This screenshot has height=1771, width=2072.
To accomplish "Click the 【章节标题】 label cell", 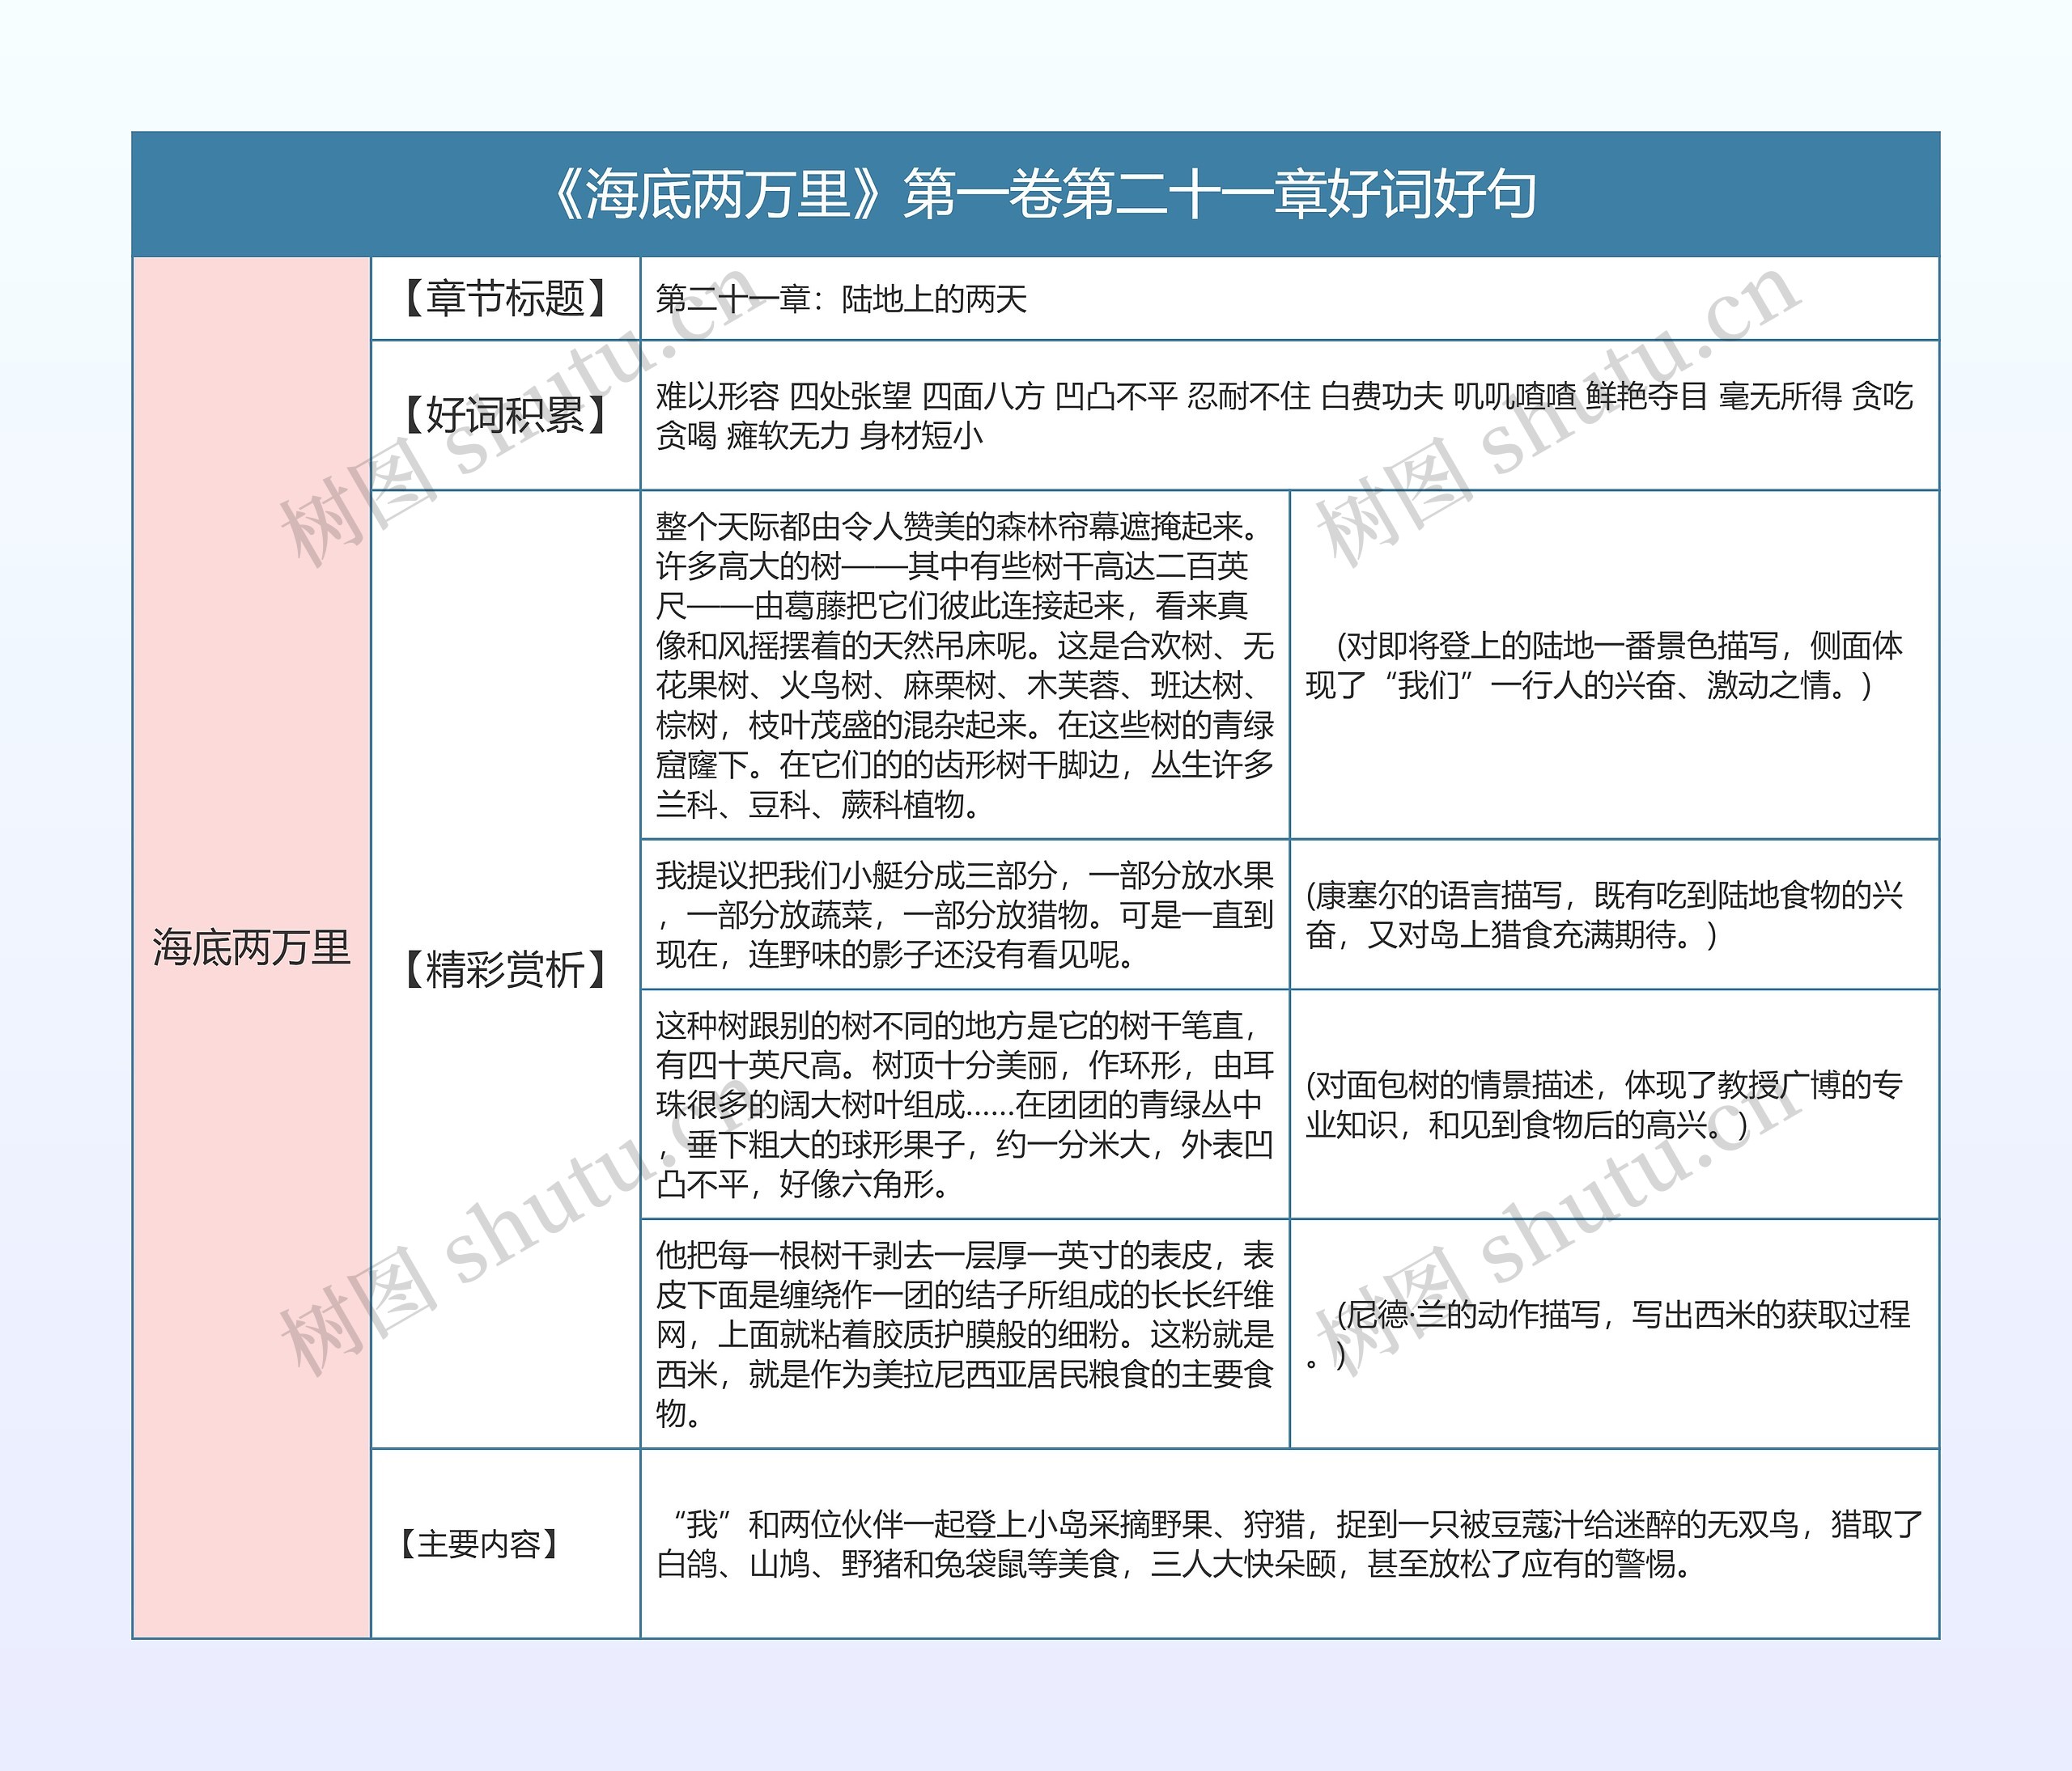I will coord(506,299).
